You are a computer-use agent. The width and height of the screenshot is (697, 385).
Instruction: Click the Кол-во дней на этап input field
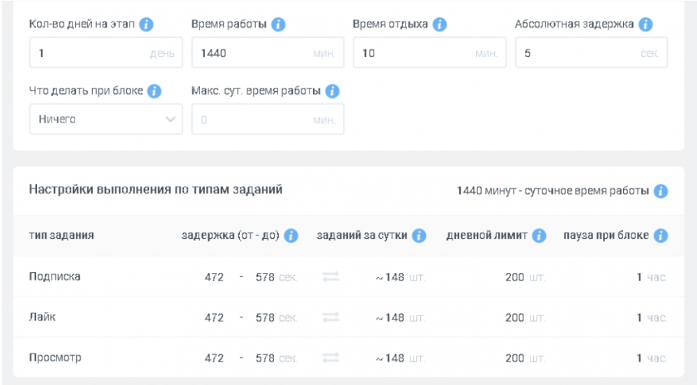[91, 53]
